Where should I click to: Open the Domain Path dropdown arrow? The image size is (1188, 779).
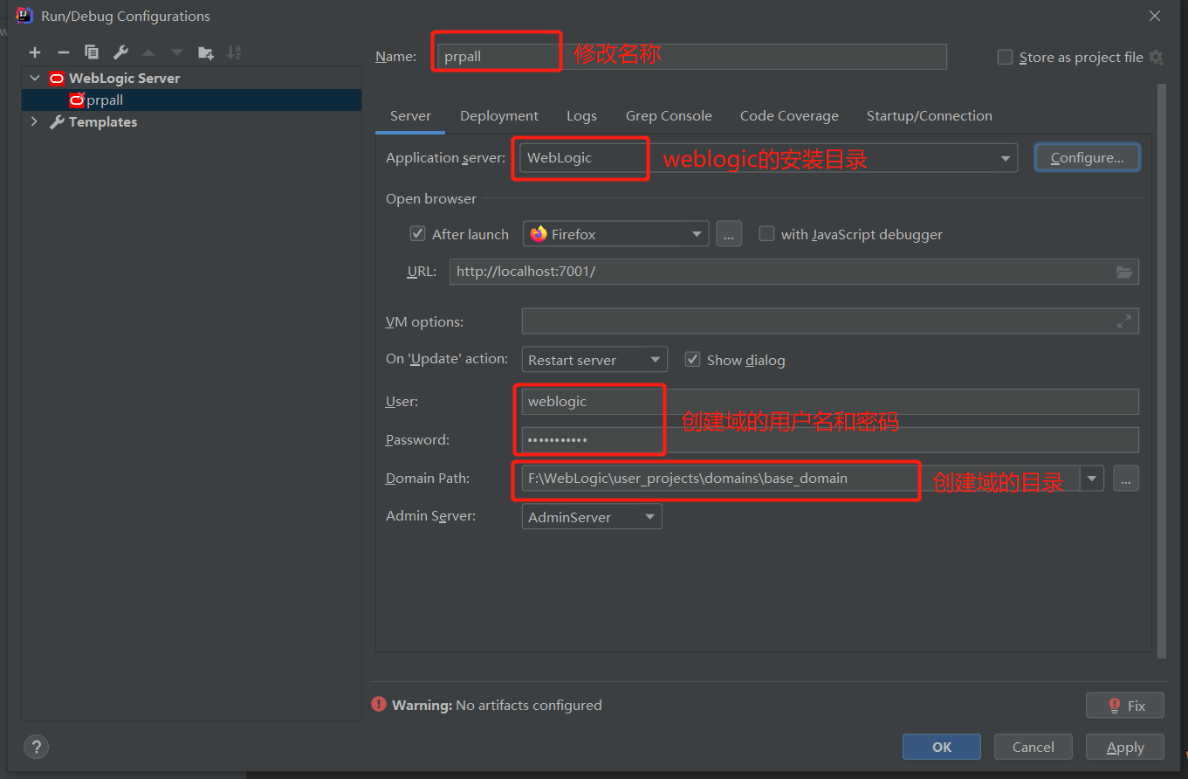tap(1092, 479)
